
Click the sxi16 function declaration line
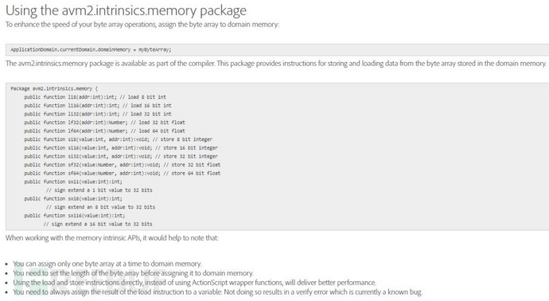75,216
